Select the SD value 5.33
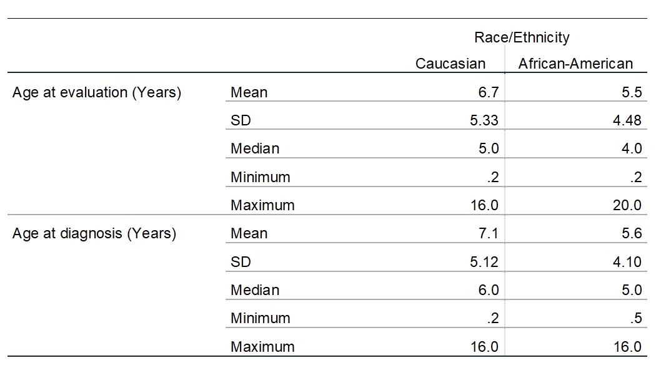666x373 pixels. (x=484, y=120)
